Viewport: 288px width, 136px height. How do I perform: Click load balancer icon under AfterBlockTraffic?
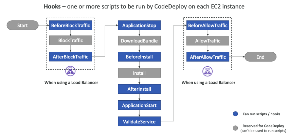tap(71, 71)
